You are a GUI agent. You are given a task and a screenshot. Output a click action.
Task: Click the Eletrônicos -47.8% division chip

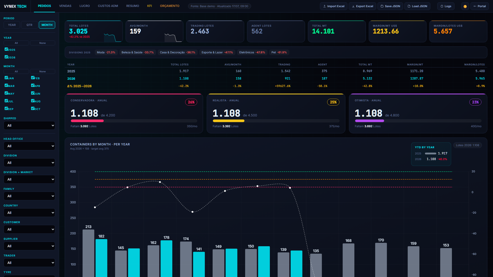[x=252, y=52]
